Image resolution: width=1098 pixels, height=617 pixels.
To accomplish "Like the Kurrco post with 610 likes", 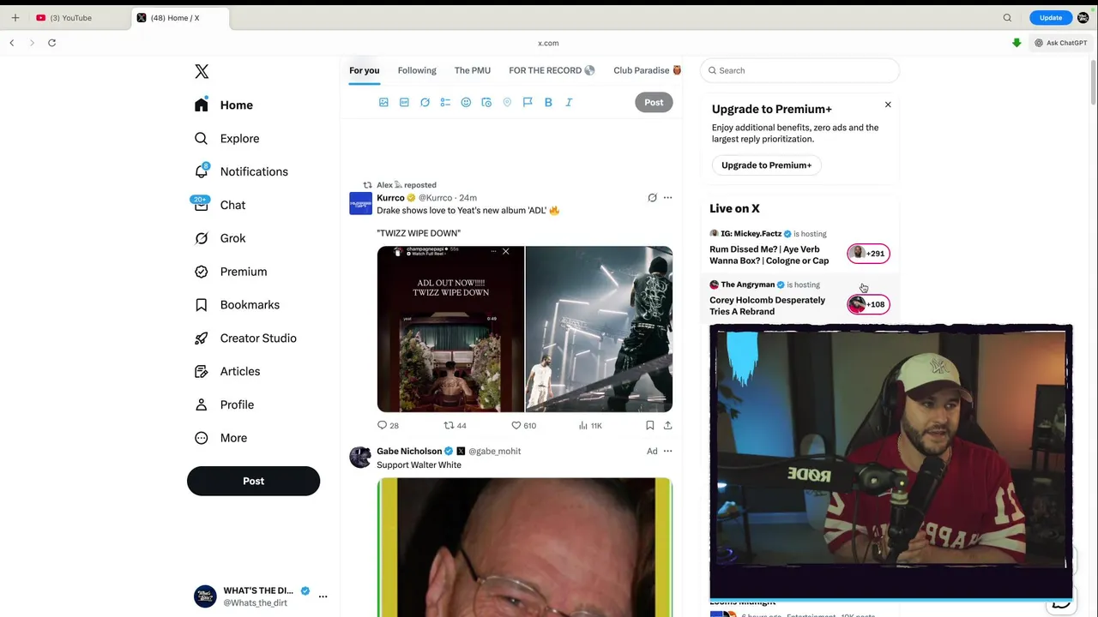I will coord(523,425).
